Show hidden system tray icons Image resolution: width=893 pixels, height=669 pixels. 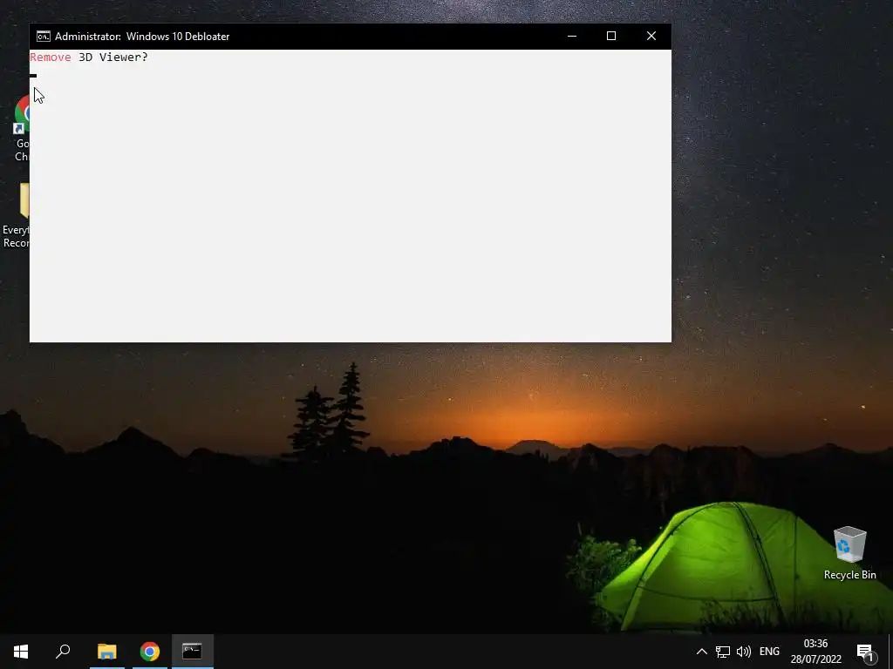[x=702, y=652]
